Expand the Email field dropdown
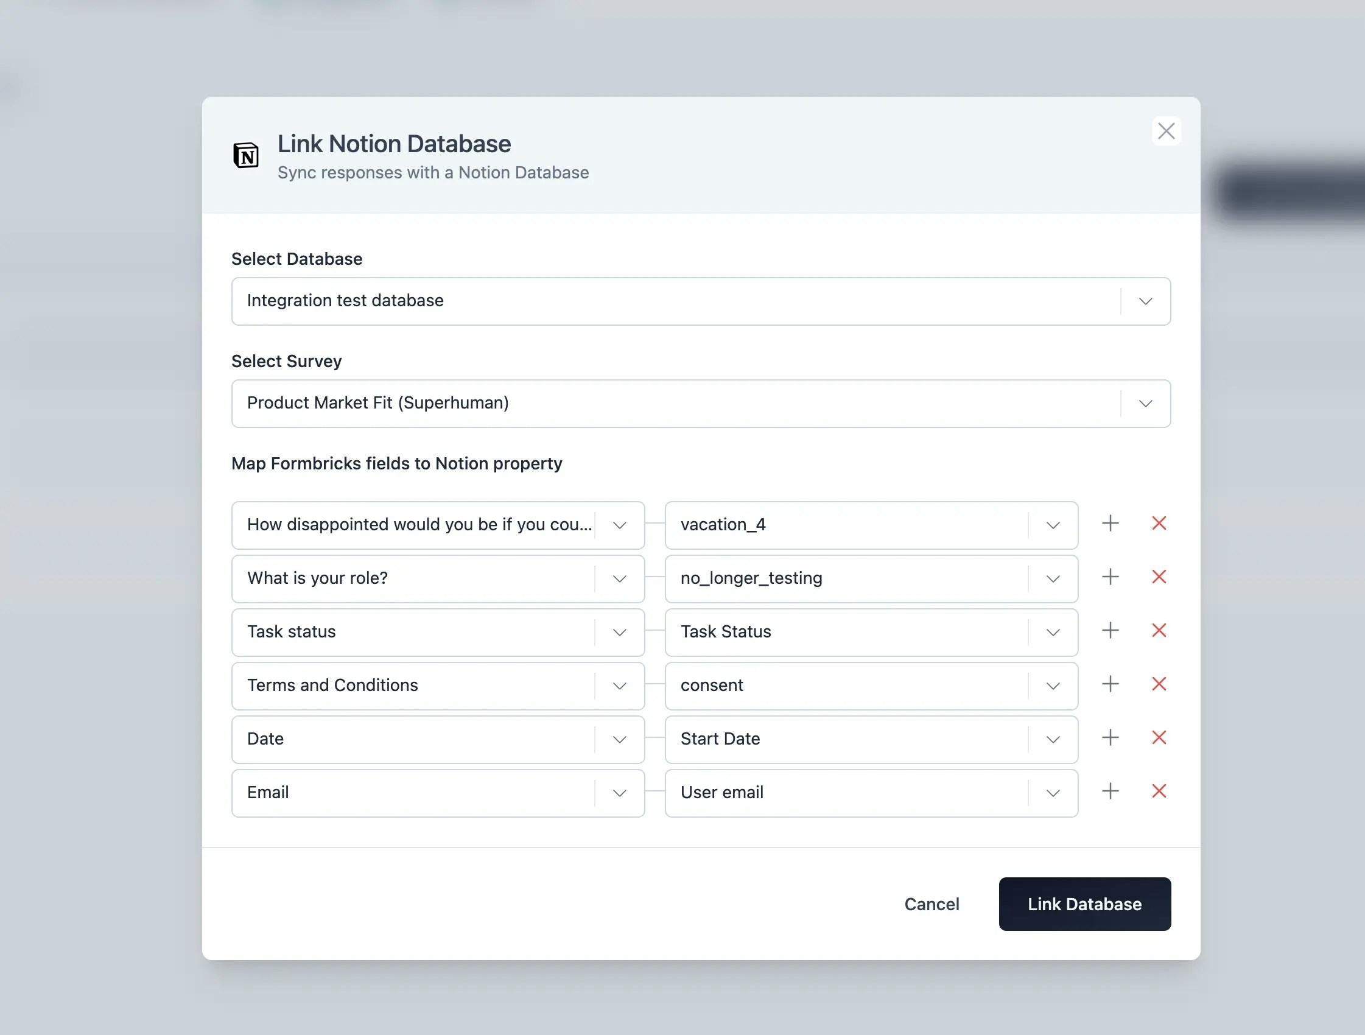This screenshot has height=1035, width=1365. point(620,794)
